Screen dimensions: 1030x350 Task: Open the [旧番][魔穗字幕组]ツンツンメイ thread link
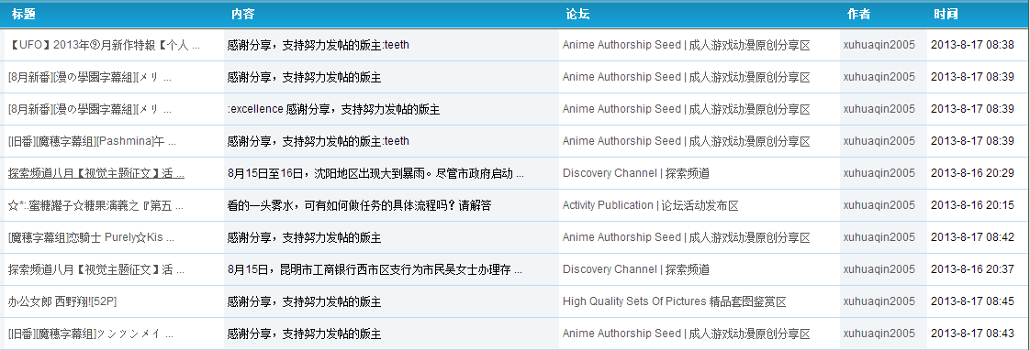coord(91,334)
